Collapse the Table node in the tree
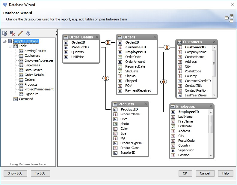Screen dimensions: 237x185 click(x=10, y=46)
